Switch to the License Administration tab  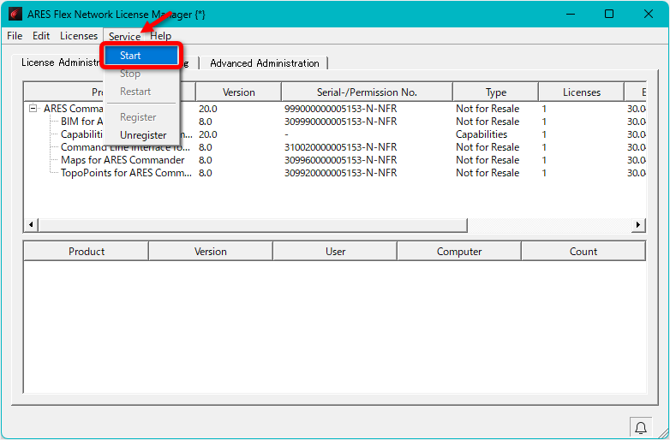[61, 62]
